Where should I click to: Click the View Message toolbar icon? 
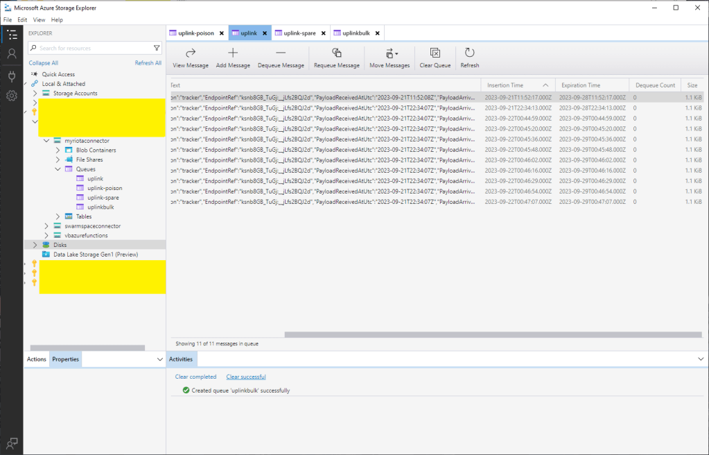tap(191, 53)
